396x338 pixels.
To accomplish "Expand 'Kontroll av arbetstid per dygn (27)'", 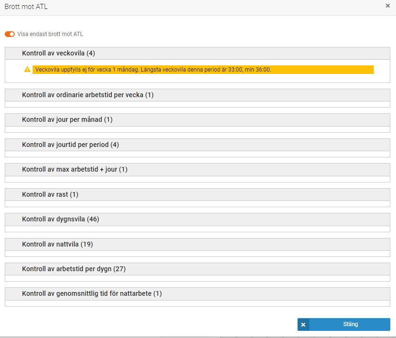I will point(74,269).
